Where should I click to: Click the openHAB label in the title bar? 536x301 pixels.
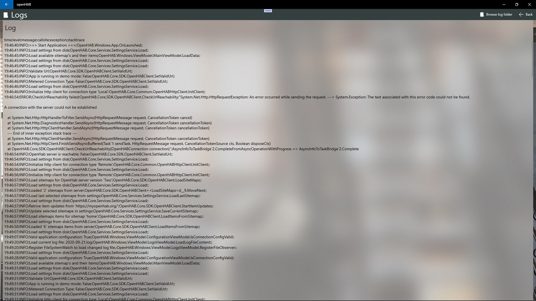[x=23, y=4]
